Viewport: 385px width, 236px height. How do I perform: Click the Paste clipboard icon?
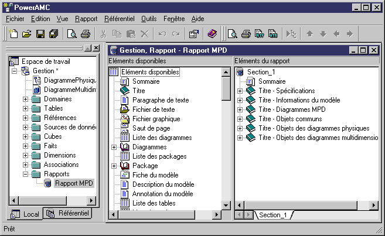tap(131, 34)
